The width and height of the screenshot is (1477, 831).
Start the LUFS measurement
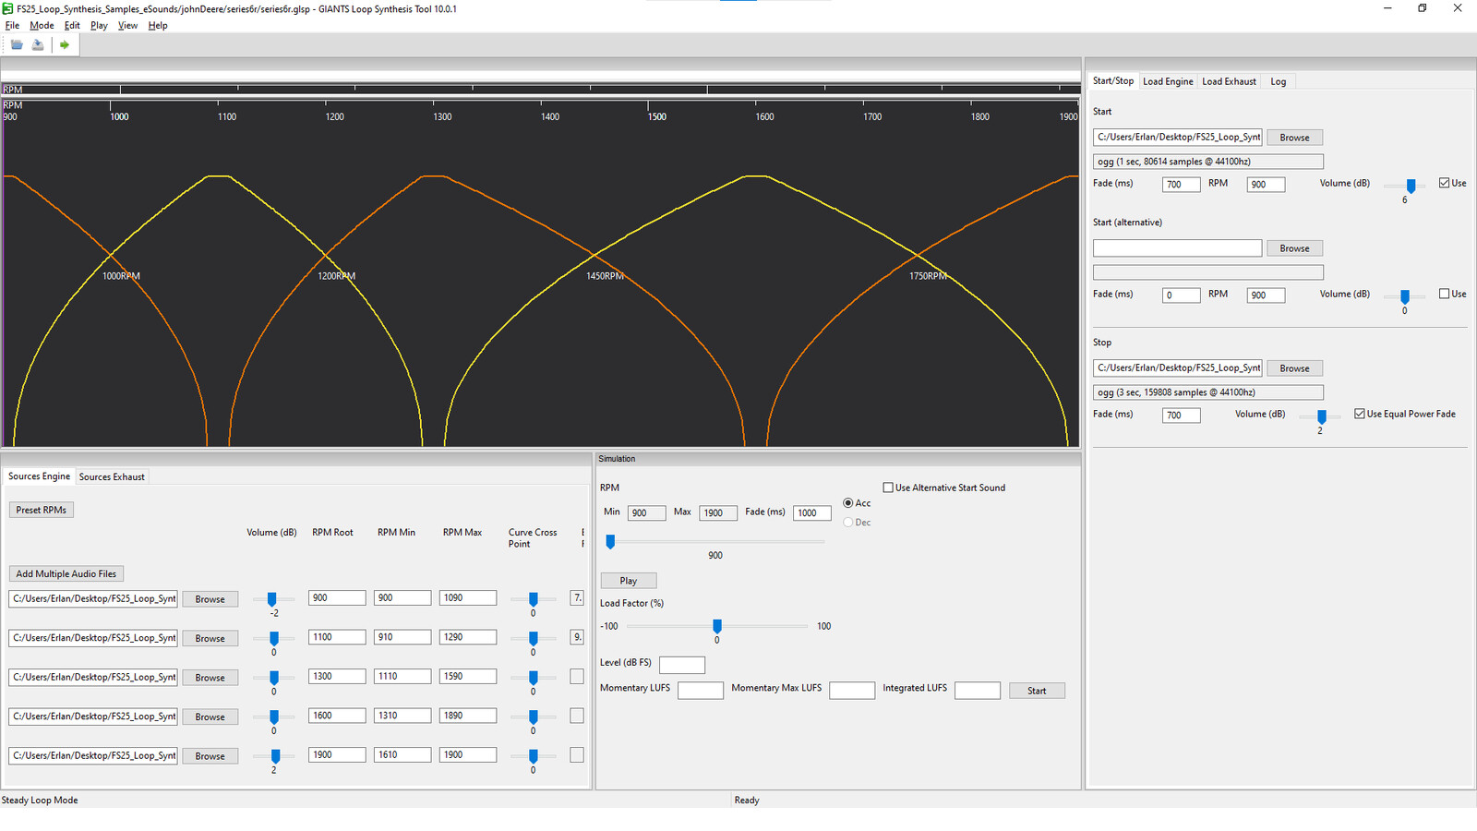tap(1037, 690)
